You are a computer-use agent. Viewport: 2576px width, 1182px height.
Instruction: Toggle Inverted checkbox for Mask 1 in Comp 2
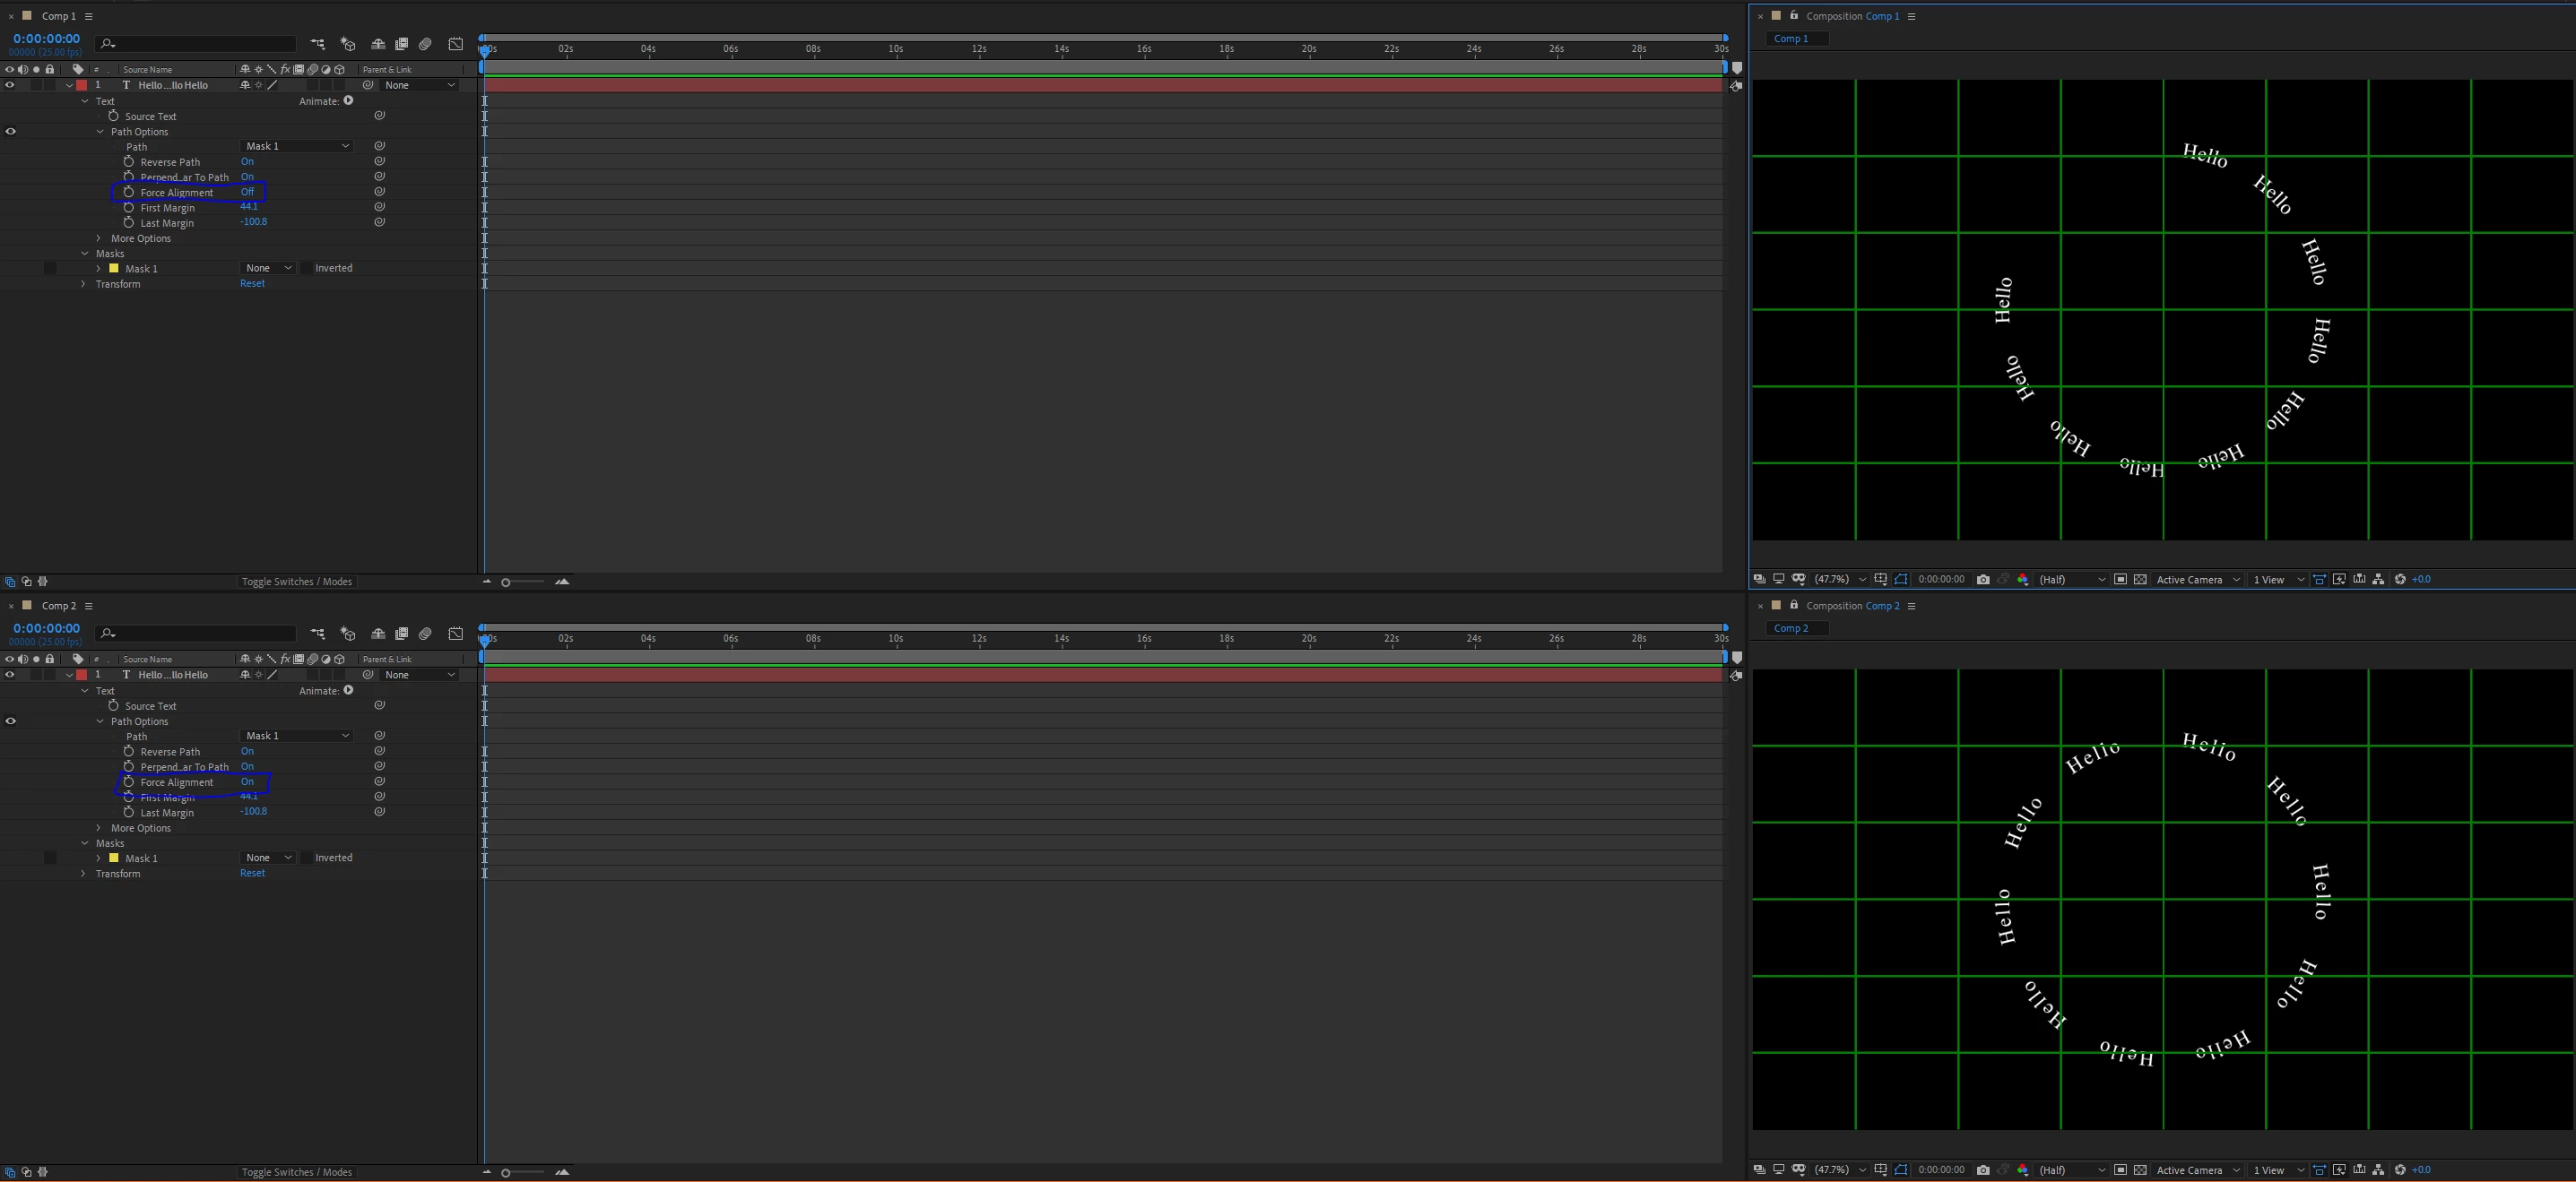point(306,858)
